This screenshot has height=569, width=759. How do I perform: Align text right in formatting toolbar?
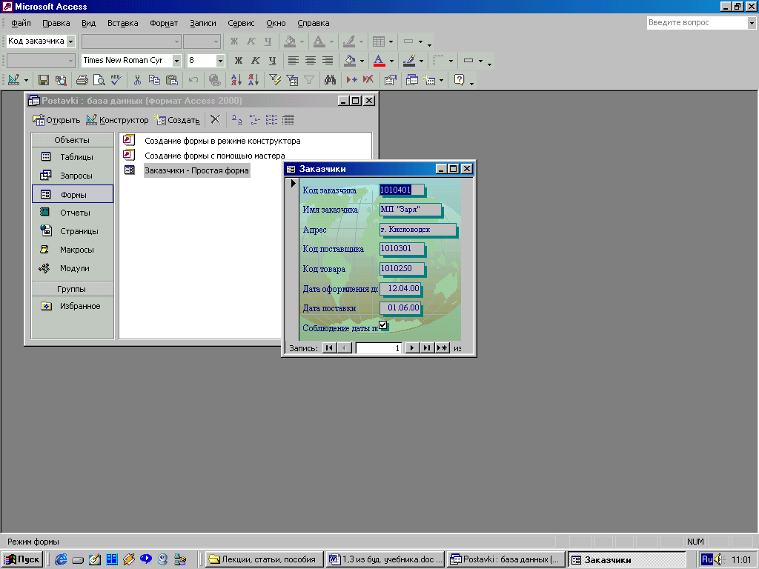328,61
